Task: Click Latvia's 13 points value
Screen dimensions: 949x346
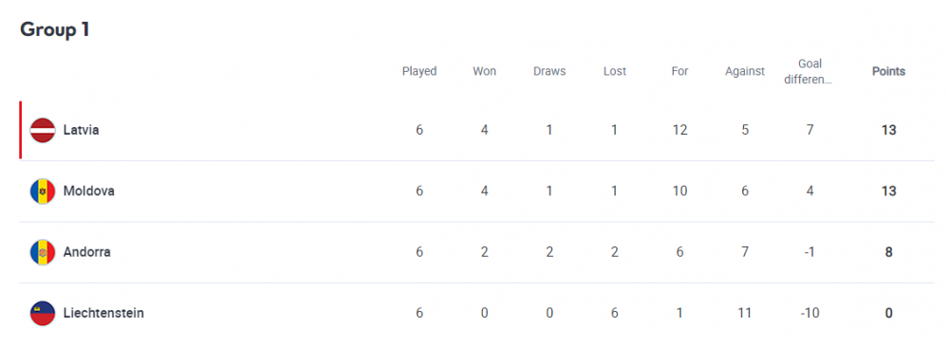Action: coord(888,130)
